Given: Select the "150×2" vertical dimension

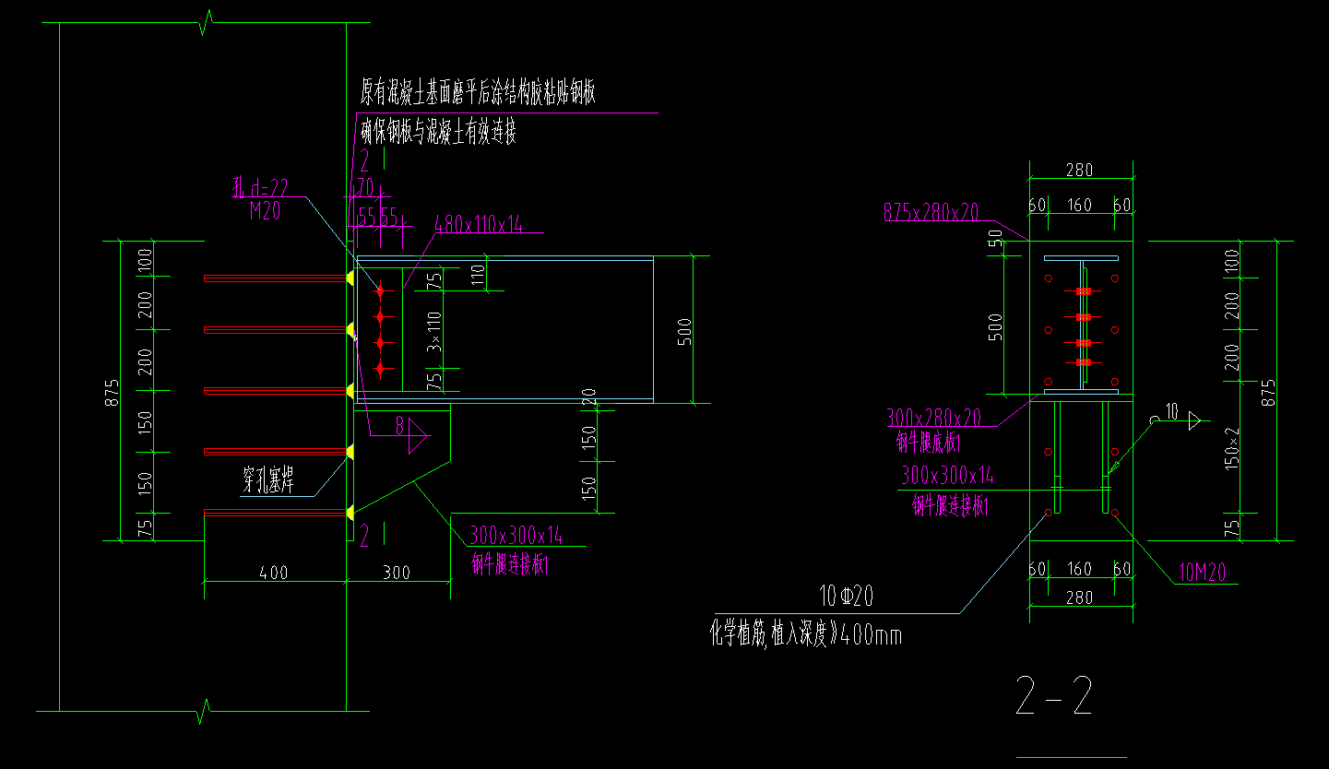Looking at the screenshot, I should click(x=1233, y=451).
